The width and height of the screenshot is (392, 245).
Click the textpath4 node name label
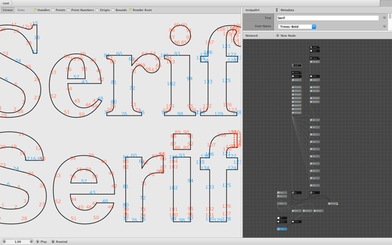point(252,10)
